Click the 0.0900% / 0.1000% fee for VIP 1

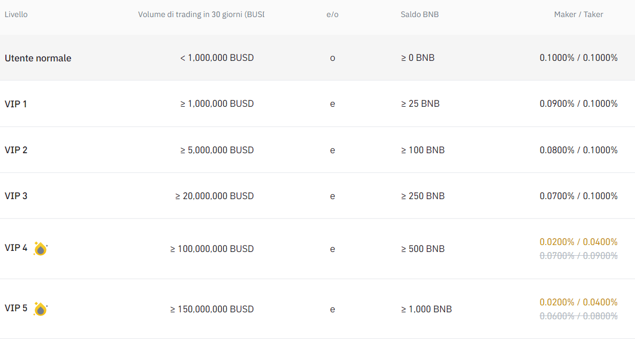(x=578, y=104)
